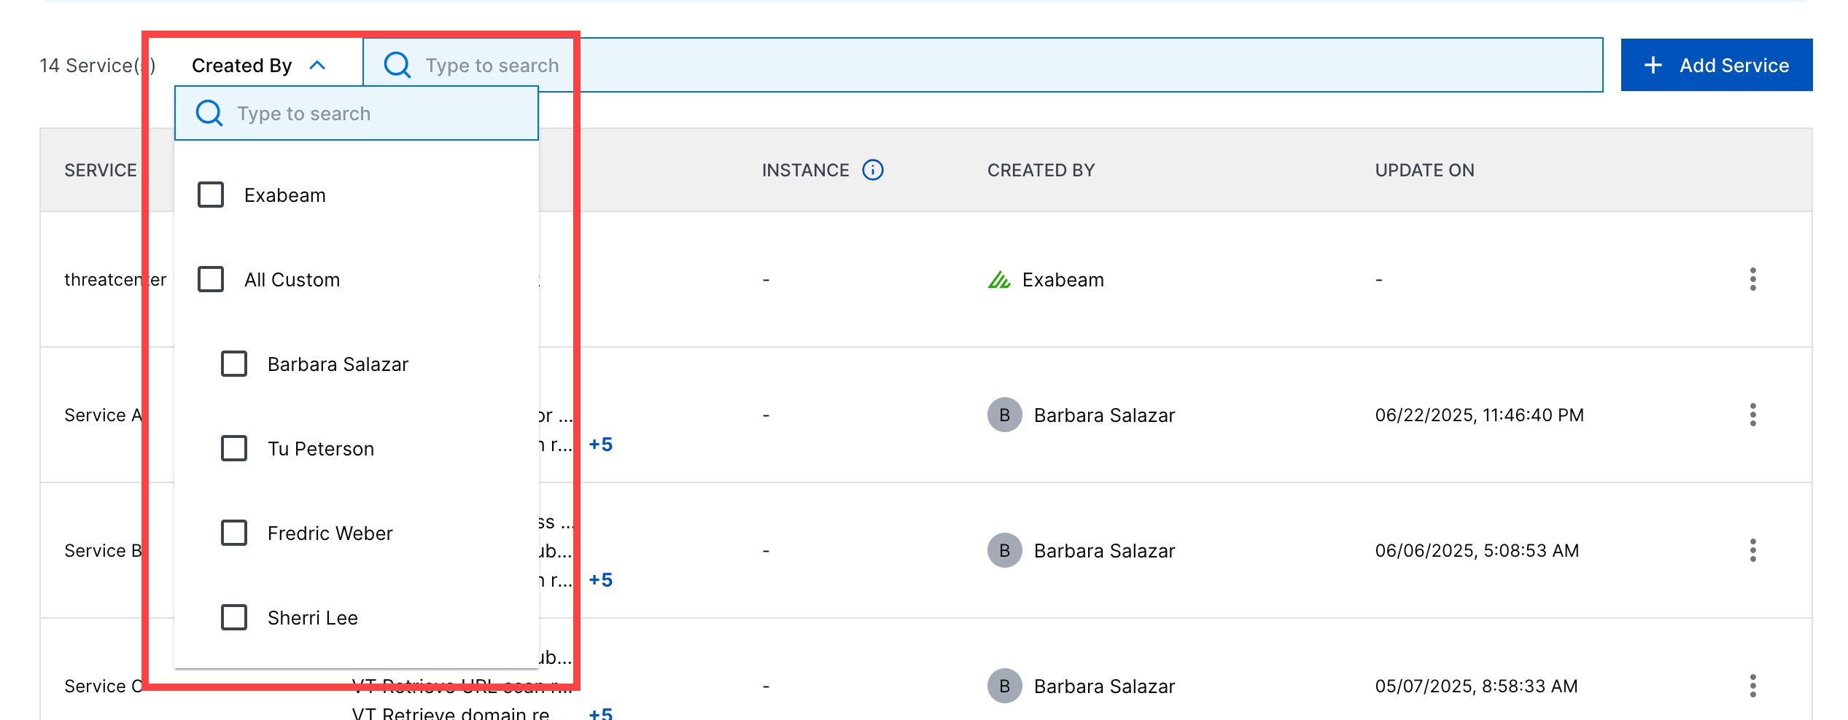The width and height of the screenshot is (1848, 720).
Task: Select Tu Peterson in the filter list
Action: pos(233,448)
